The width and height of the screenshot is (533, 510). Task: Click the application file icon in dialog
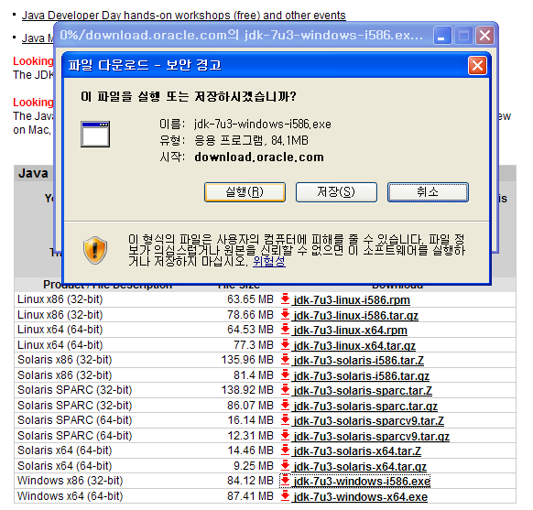(x=95, y=135)
